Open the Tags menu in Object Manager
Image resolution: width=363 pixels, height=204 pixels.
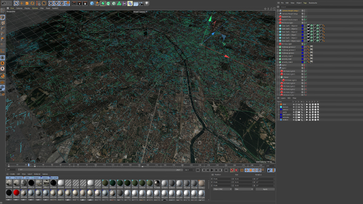point(305,3)
